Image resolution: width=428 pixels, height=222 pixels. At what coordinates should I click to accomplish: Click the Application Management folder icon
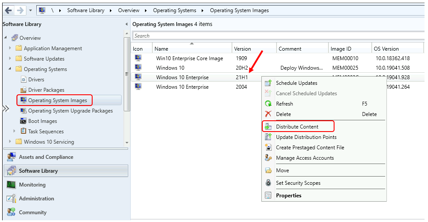(x=19, y=48)
